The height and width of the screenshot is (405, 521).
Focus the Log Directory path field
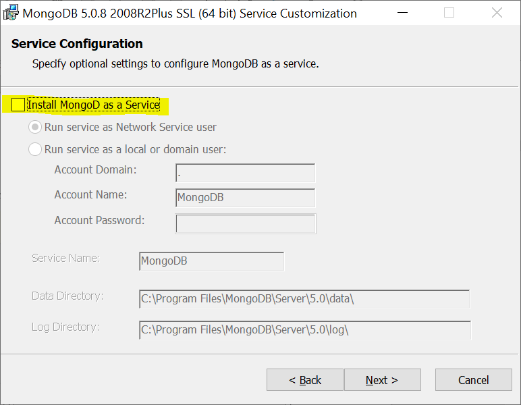300,330
